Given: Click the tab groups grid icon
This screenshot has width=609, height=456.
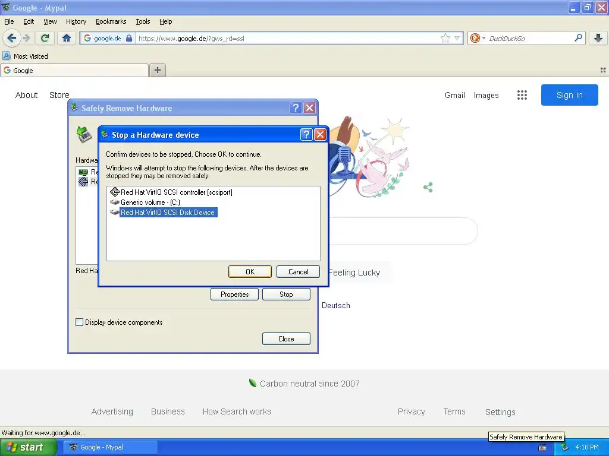Looking at the screenshot, I should coord(603,70).
